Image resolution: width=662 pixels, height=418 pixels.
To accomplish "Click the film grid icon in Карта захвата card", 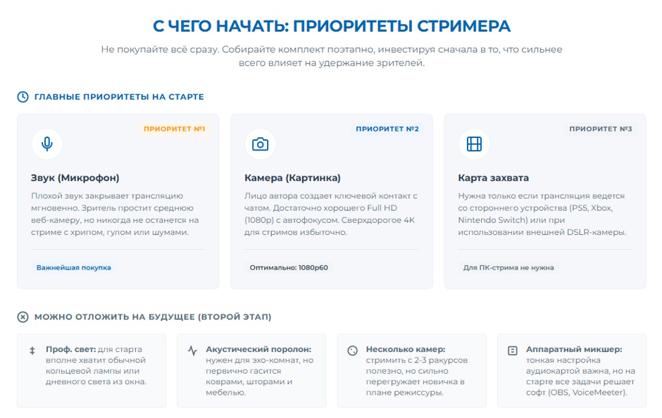I will [474, 144].
